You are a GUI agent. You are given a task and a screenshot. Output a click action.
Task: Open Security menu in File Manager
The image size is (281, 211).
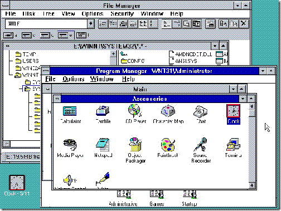click(x=122, y=13)
